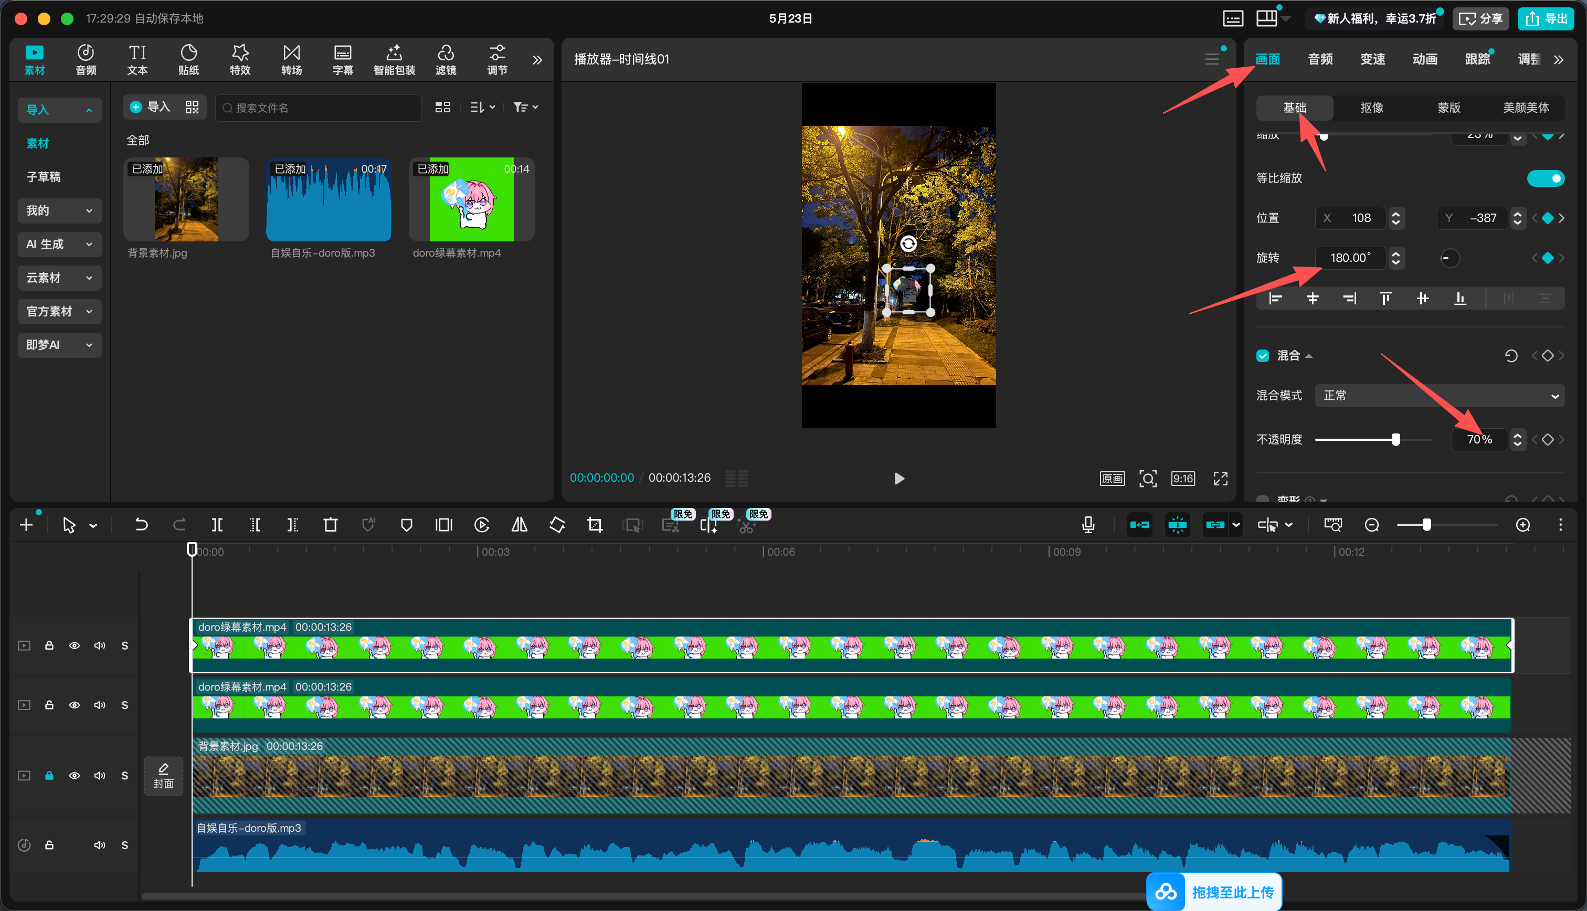Click the preview zoom focus icon

click(x=1148, y=479)
